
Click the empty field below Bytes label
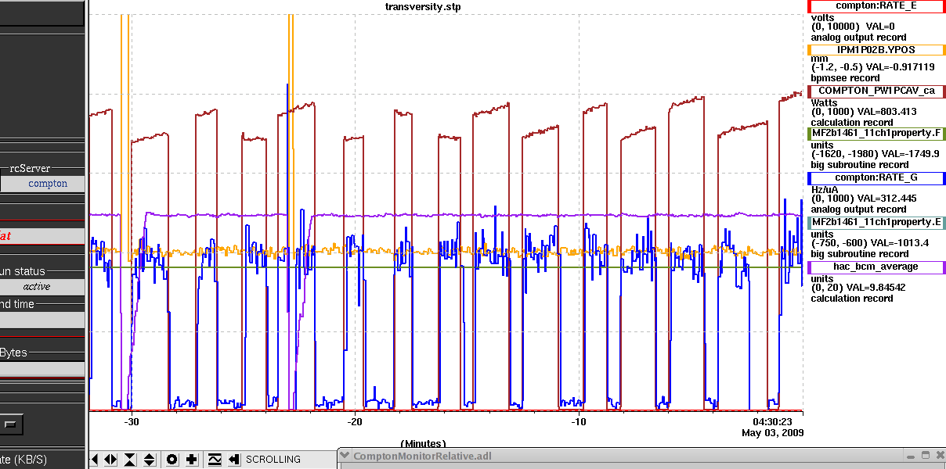tap(42, 368)
